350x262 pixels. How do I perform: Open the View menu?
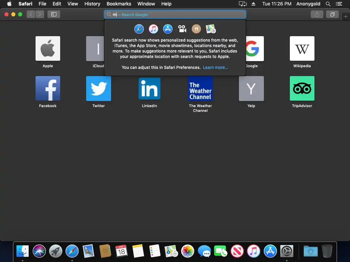72,4
